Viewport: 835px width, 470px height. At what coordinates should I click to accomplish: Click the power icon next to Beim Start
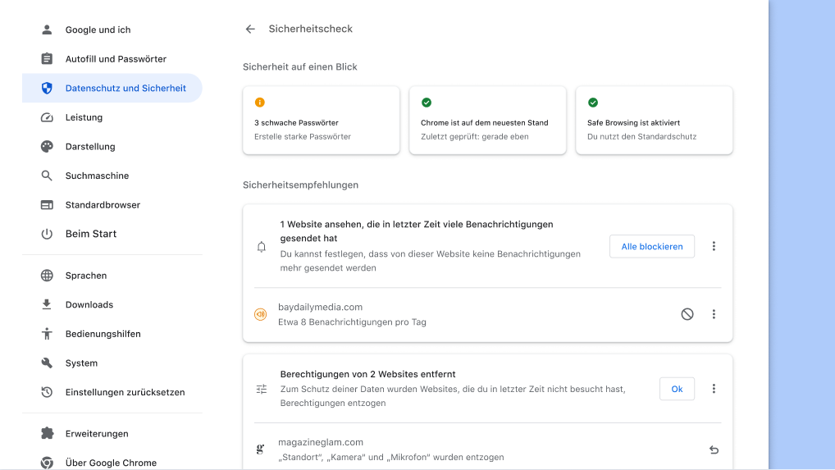[47, 234]
